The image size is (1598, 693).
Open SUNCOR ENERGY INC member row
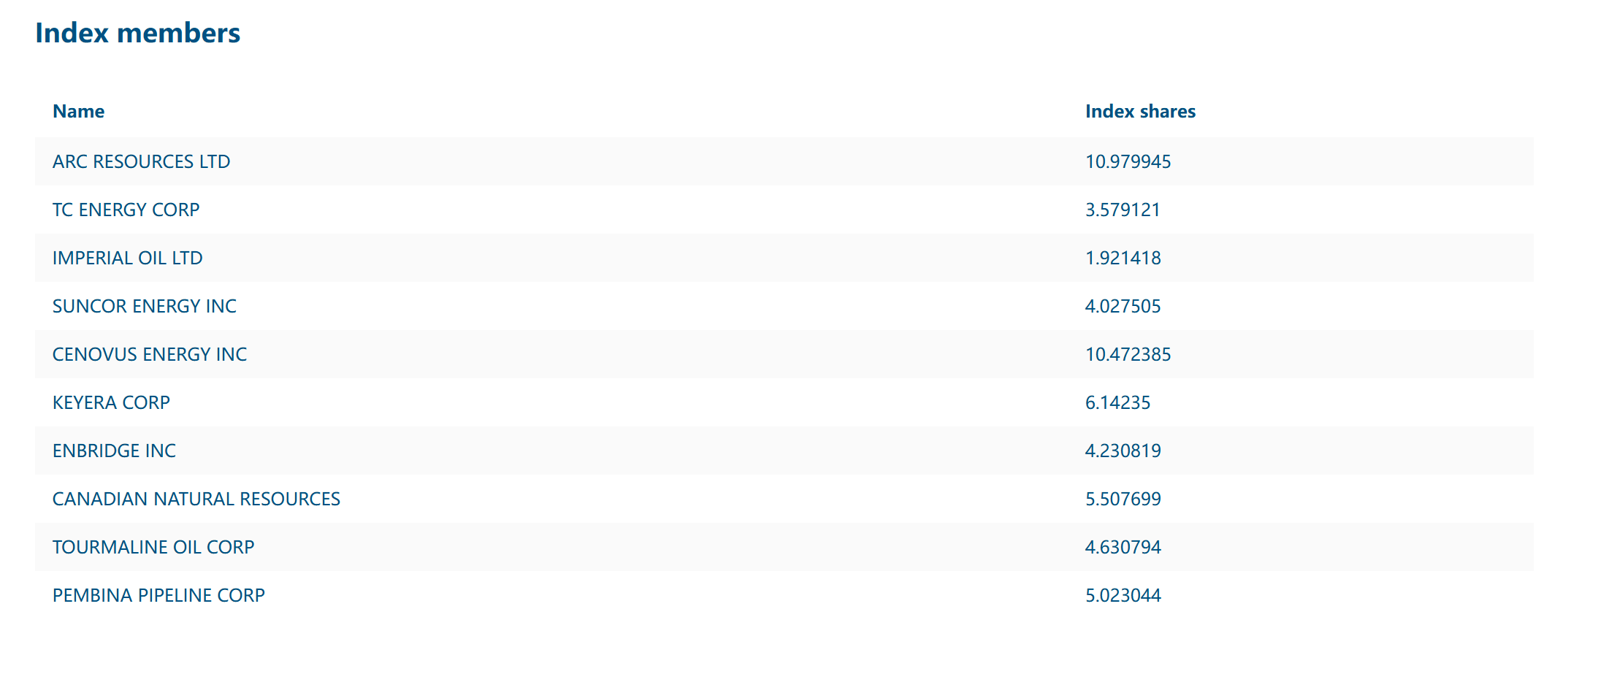pos(144,306)
